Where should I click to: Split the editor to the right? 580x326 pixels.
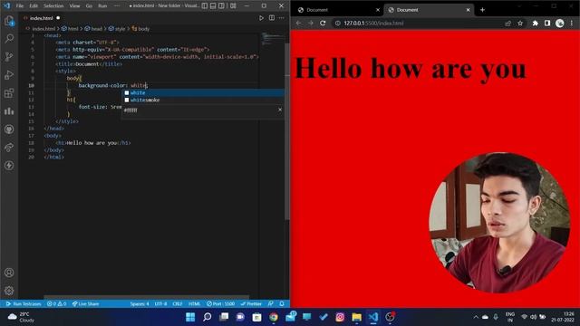(272, 18)
